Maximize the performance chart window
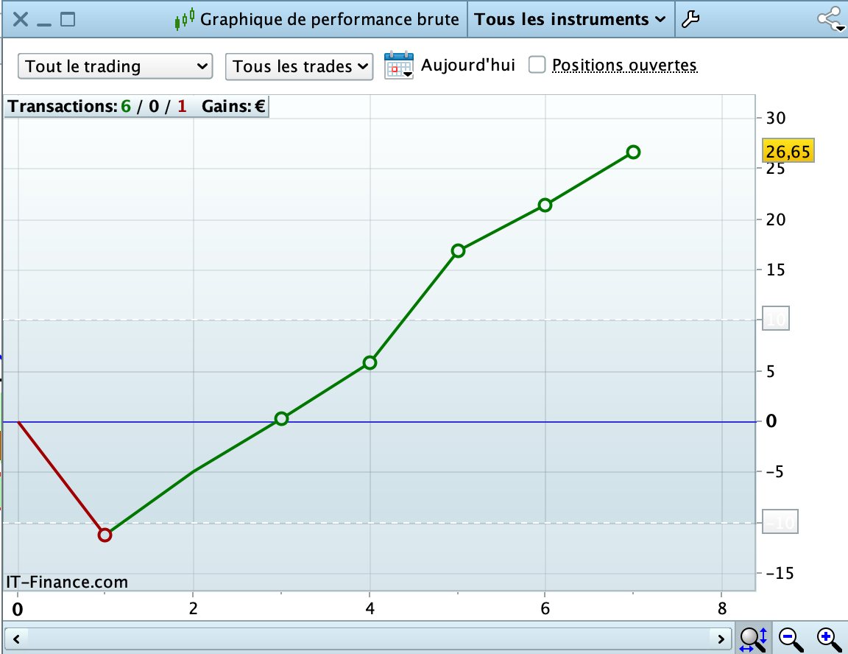The width and height of the screenshot is (848, 654). pos(68,19)
